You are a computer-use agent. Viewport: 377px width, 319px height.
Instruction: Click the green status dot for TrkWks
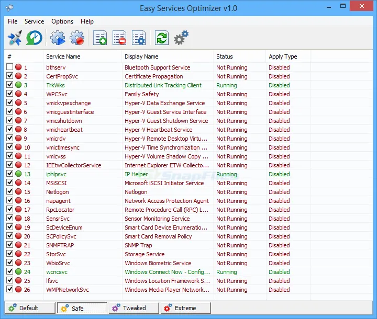click(x=18, y=85)
